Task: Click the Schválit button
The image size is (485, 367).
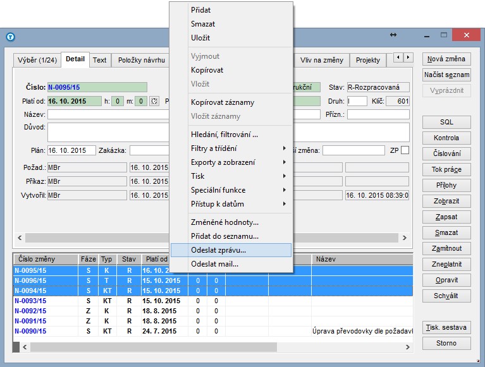Action: click(446, 296)
